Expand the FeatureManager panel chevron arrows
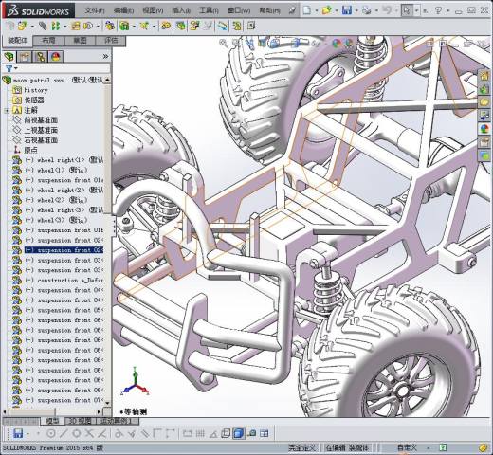This screenshot has width=493, height=455. (105, 57)
